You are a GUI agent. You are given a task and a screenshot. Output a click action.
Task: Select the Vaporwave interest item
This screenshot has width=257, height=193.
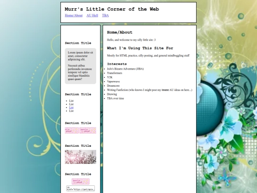[113, 81]
